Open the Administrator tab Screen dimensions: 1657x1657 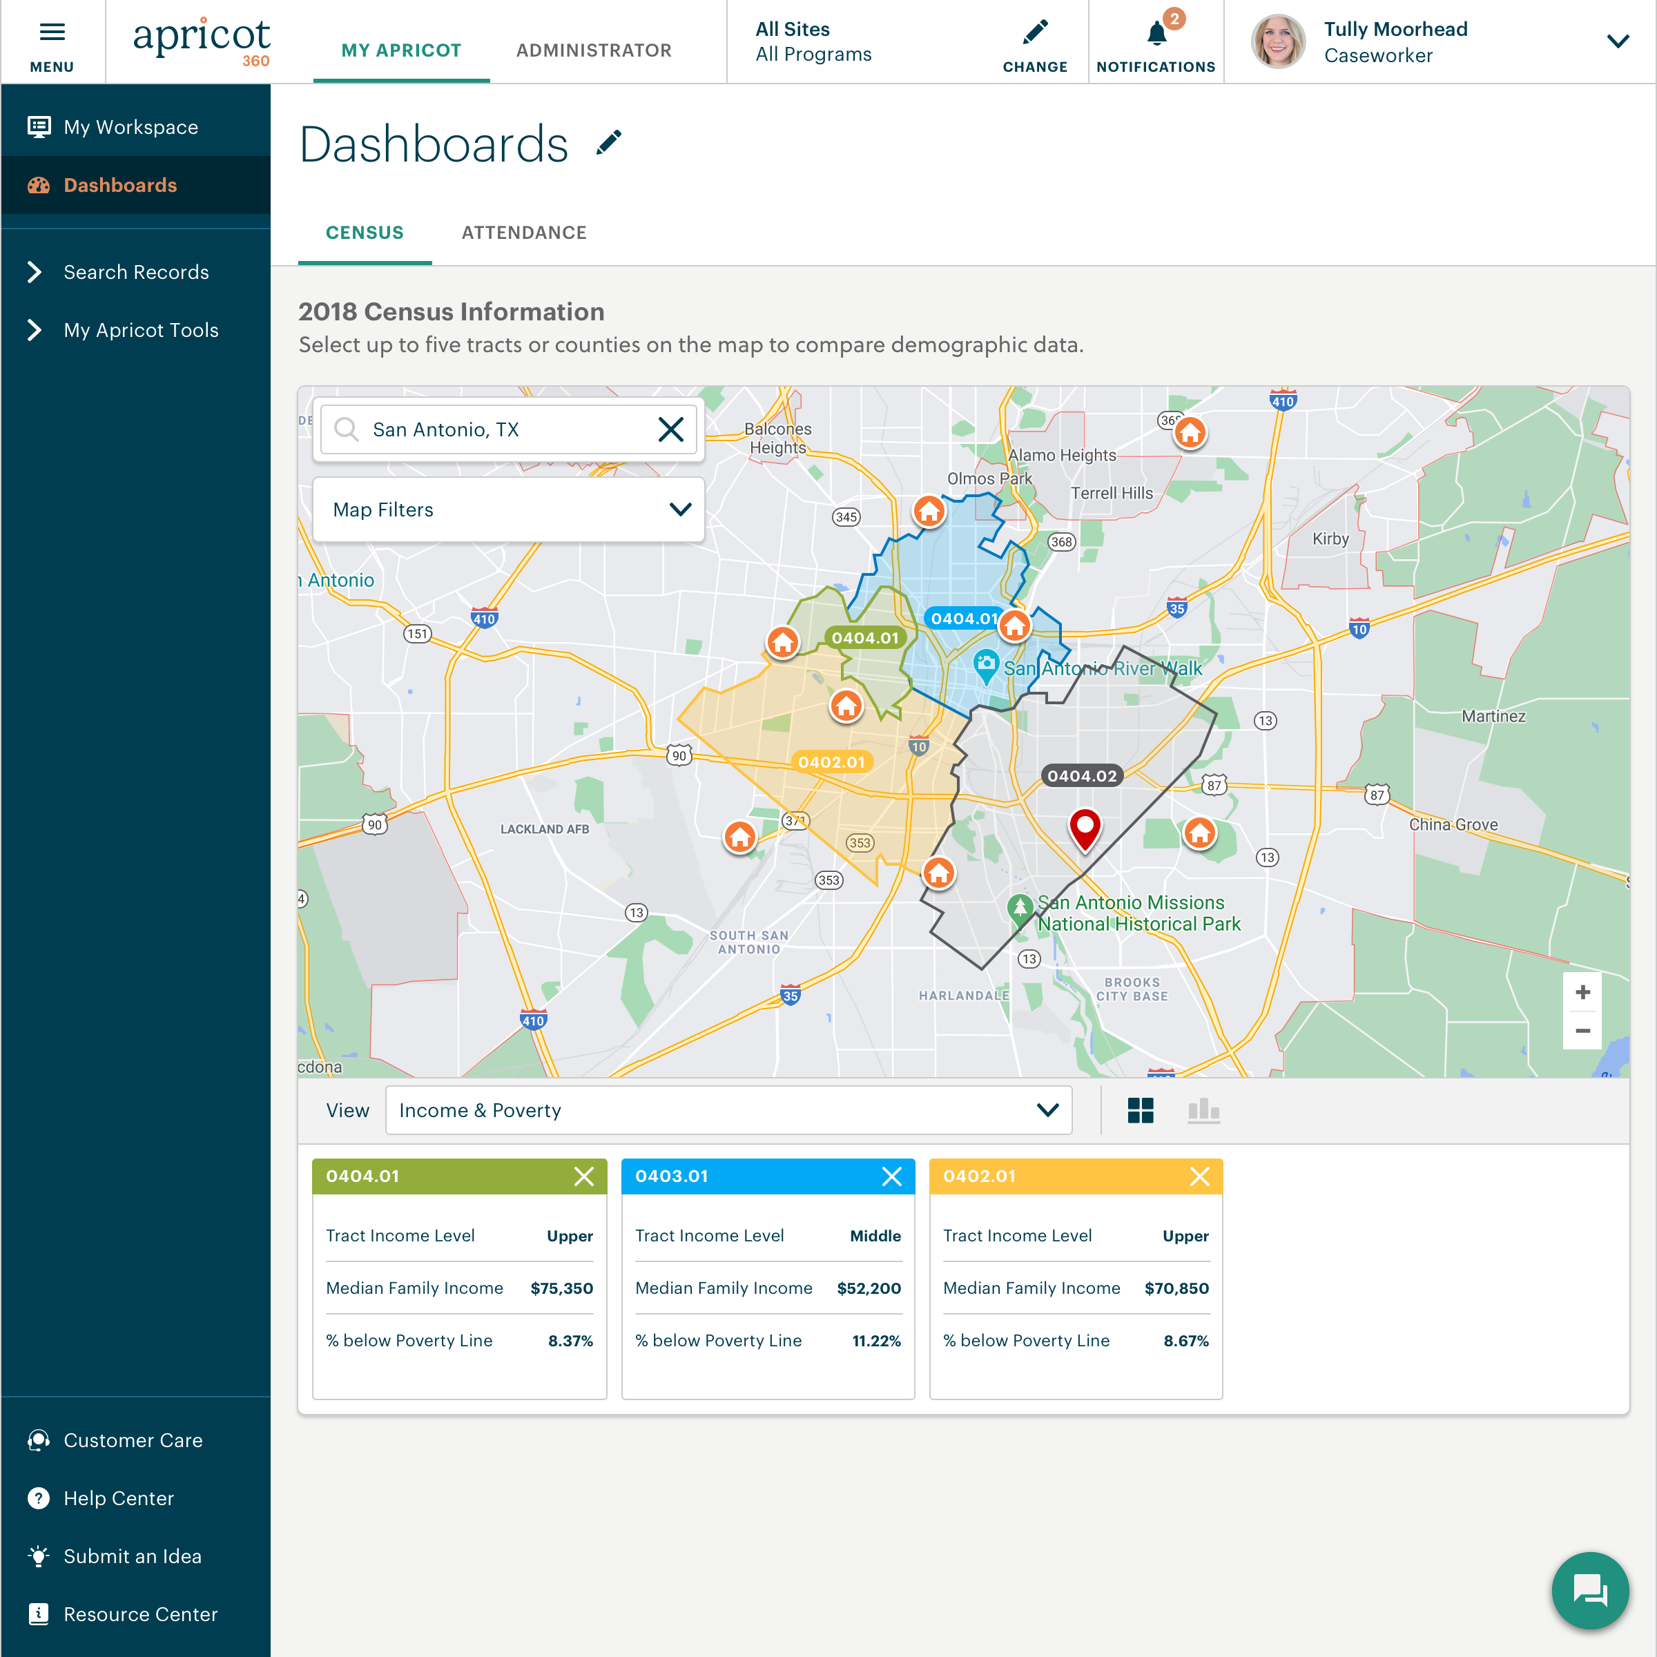click(594, 50)
